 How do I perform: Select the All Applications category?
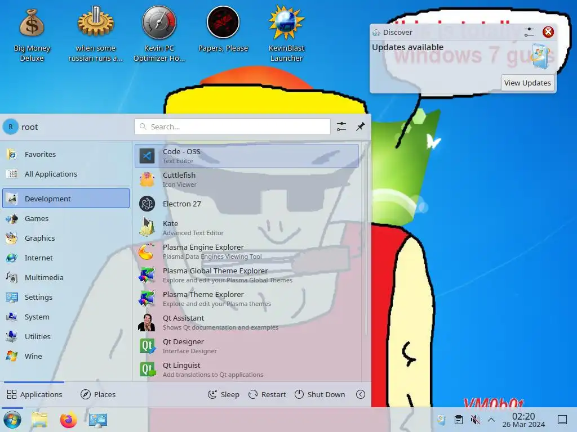click(x=66, y=174)
